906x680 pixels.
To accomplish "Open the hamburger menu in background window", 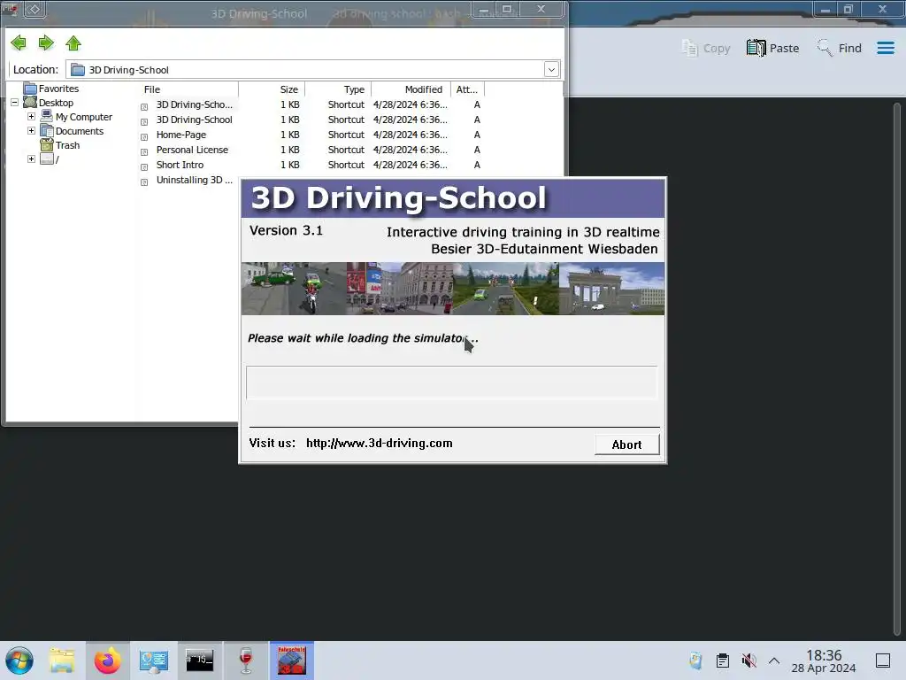I will pyautogui.click(x=885, y=48).
